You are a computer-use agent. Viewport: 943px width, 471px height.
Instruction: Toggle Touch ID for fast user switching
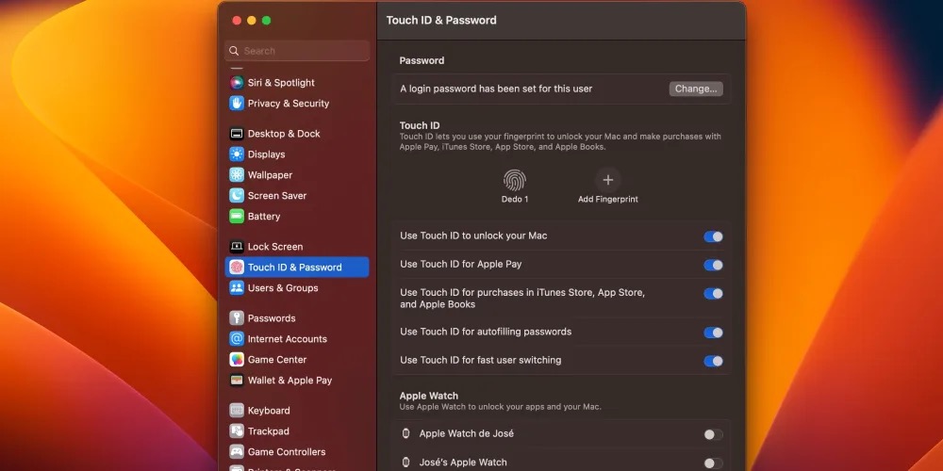pos(713,361)
